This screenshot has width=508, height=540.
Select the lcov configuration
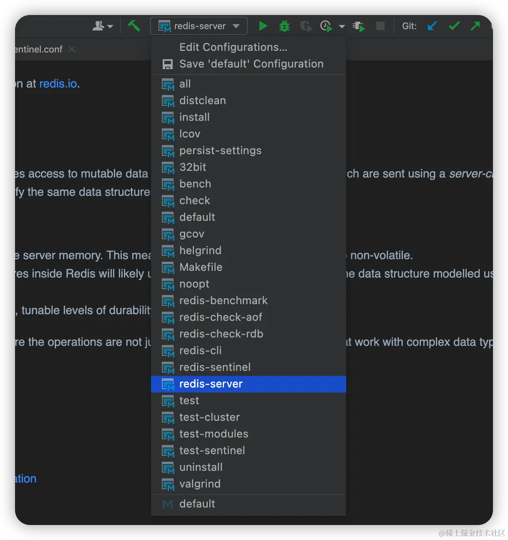pyautogui.click(x=249, y=134)
